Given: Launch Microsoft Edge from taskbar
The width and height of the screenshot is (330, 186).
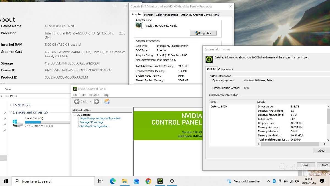Looking at the screenshot, I should [x=113, y=181].
